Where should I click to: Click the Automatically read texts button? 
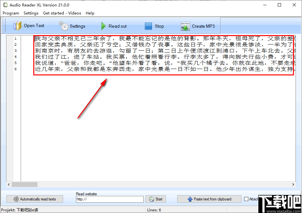click(35, 199)
